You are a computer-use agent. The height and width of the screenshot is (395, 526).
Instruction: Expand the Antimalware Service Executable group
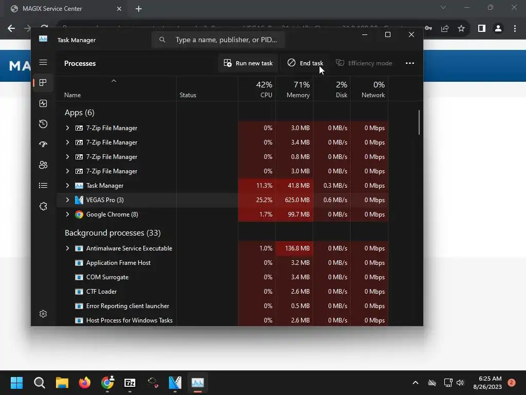coord(67,248)
